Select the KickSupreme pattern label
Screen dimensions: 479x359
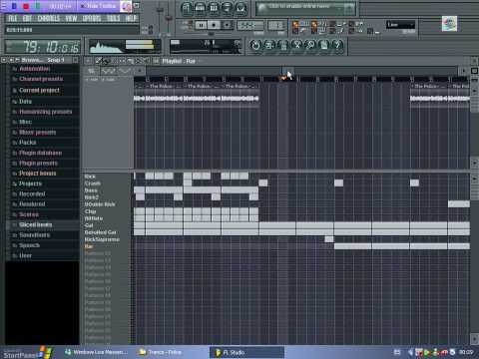(102, 239)
